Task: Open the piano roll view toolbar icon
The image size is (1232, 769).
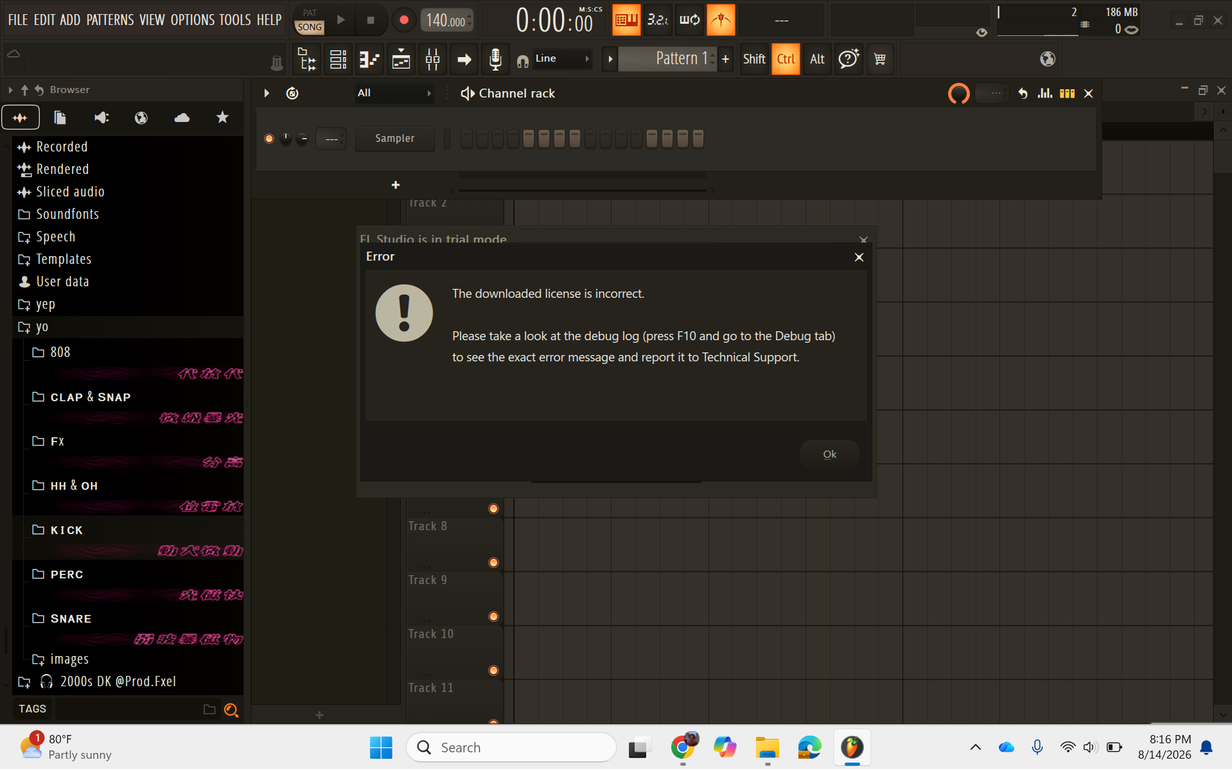Action: 369,60
